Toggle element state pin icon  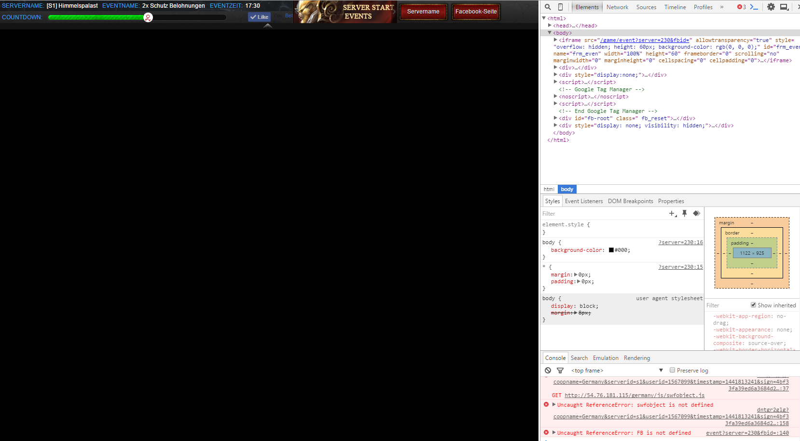click(684, 213)
